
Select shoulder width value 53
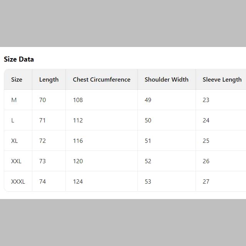point(148,182)
